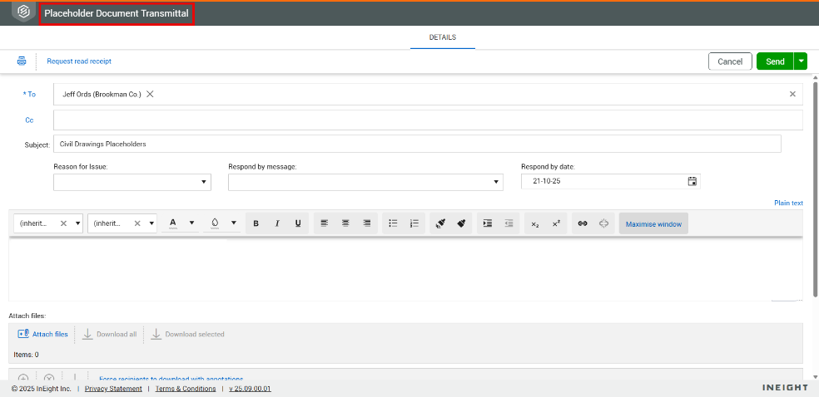Click the print icon
The image size is (819, 397).
click(x=22, y=61)
